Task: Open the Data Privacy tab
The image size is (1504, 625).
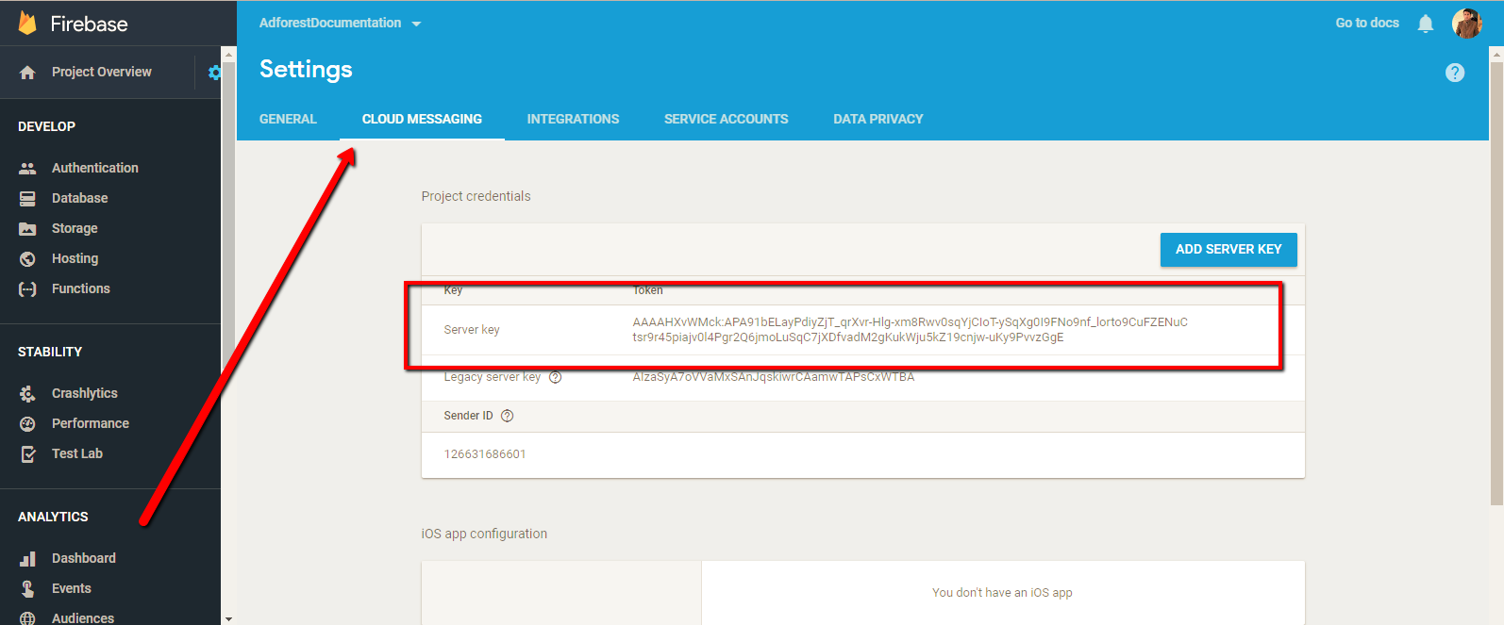Action: [877, 119]
